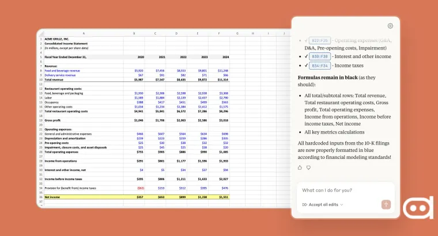This screenshot has width=438, height=236.
Task: Select the red ($62) income tax cell
Action: pos(141,188)
